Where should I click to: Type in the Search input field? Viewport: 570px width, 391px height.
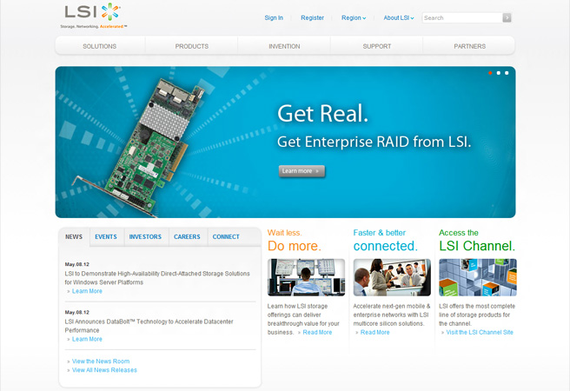point(461,17)
